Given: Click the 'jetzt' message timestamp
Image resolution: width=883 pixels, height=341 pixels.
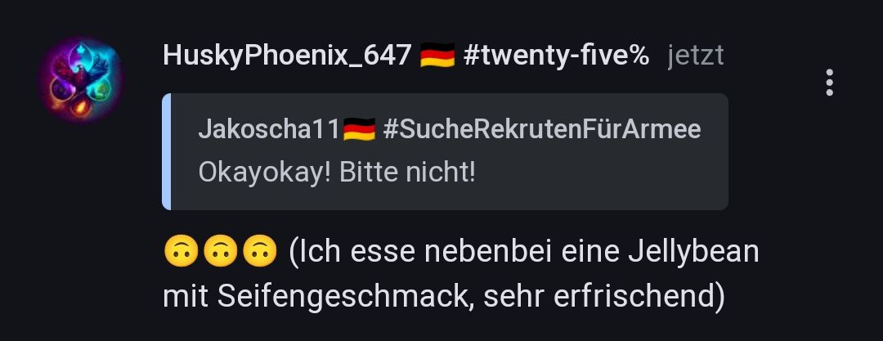Looking at the screenshot, I should tap(696, 56).
